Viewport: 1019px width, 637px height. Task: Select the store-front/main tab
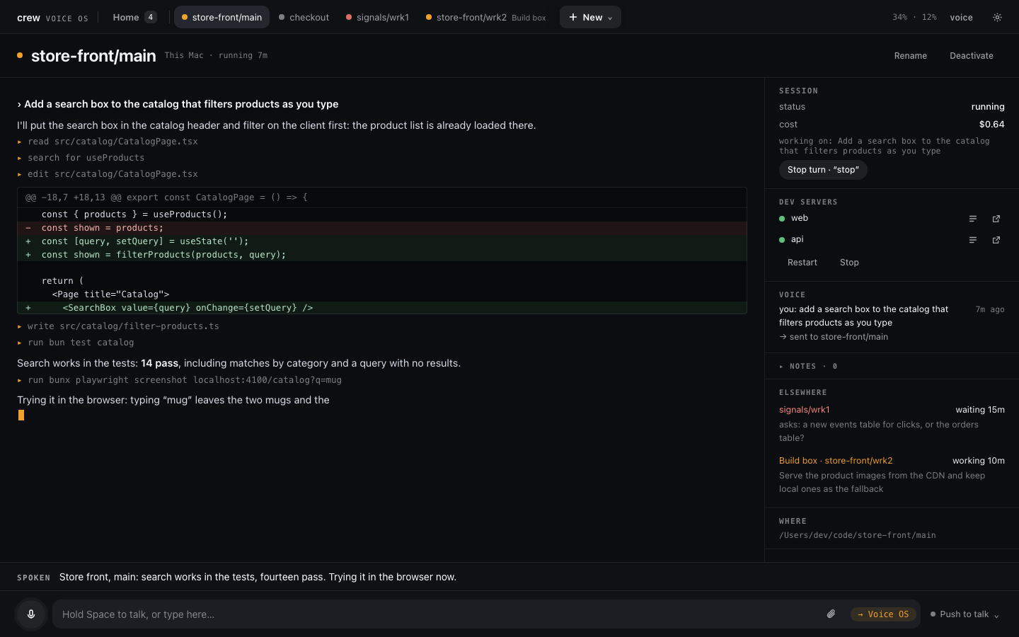[x=221, y=17]
